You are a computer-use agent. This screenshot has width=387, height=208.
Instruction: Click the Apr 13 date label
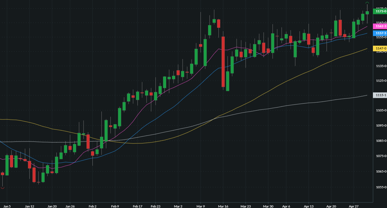pos(308,206)
